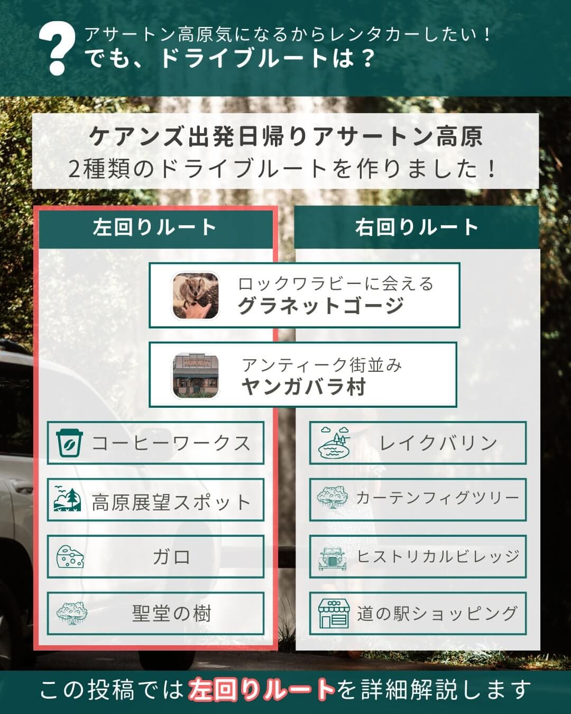Image resolution: width=571 pixels, height=714 pixels.
Task: Click the 道の駅ショッピング label
Action: (437, 614)
